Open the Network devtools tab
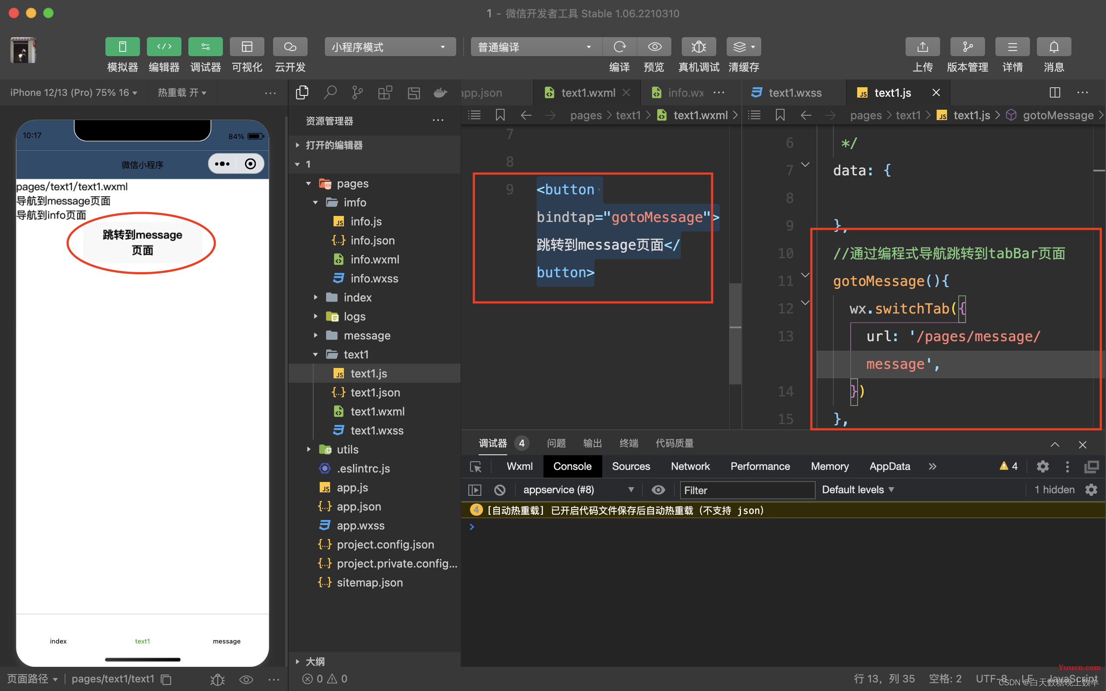 tap(690, 466)
